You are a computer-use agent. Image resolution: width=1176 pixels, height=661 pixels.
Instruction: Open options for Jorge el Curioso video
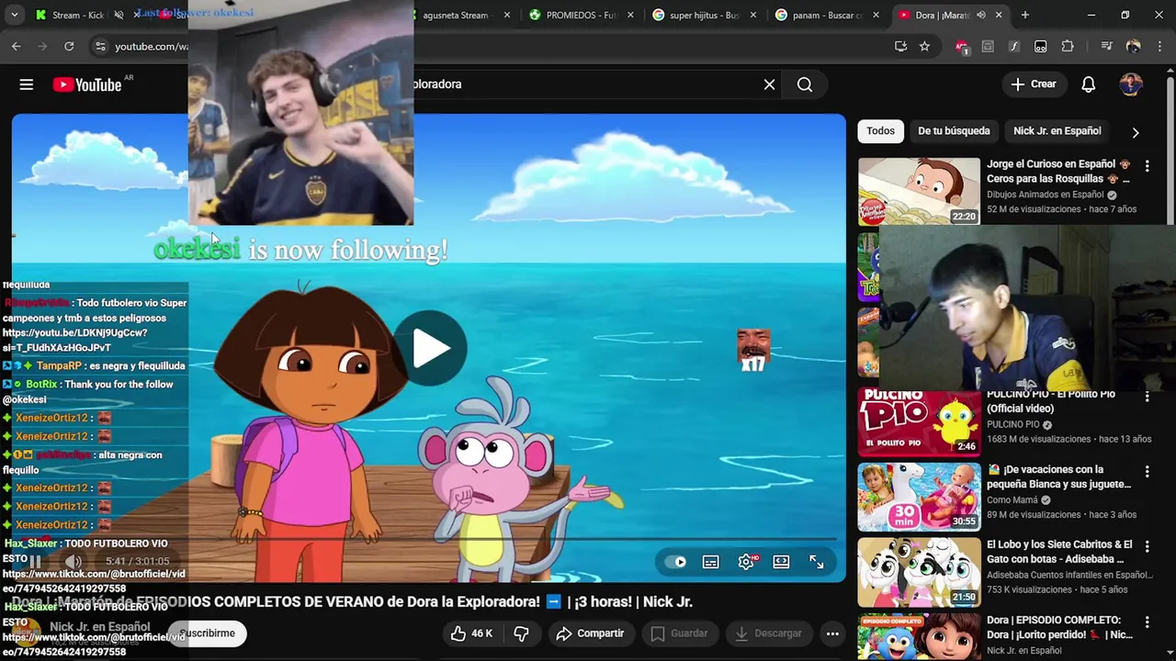click(x=1147, y=166)
